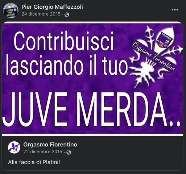Click the public globe icon beside 24 dicembre
Viewport: 186px width, 174px height.
coord(67,15)
